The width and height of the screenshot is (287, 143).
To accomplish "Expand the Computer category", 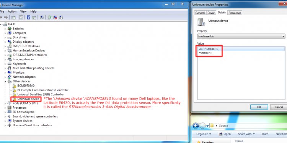I will (5, 33).
